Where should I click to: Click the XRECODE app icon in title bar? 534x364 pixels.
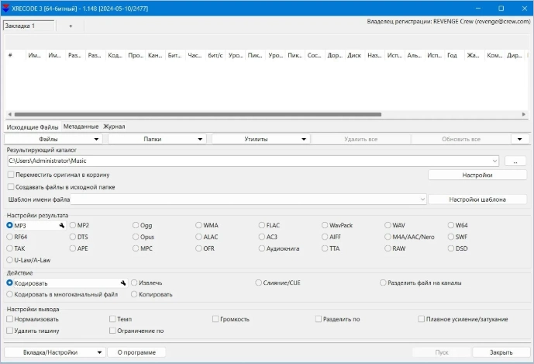pyautogui.click(x=7, y=8)
